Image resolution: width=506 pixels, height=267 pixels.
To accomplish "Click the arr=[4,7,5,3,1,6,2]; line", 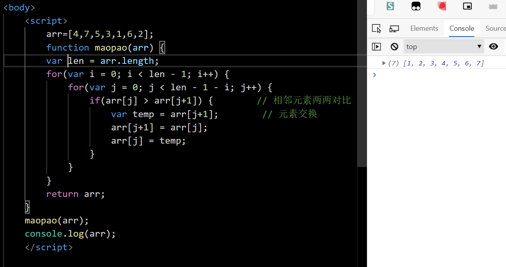I will click(x=100, y=34).
